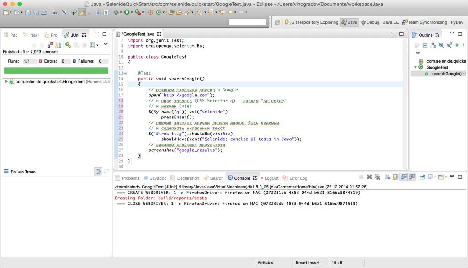The height and width of the screenshot is (268, 468).
Task: Click the Run green play button
Action: 126,12
